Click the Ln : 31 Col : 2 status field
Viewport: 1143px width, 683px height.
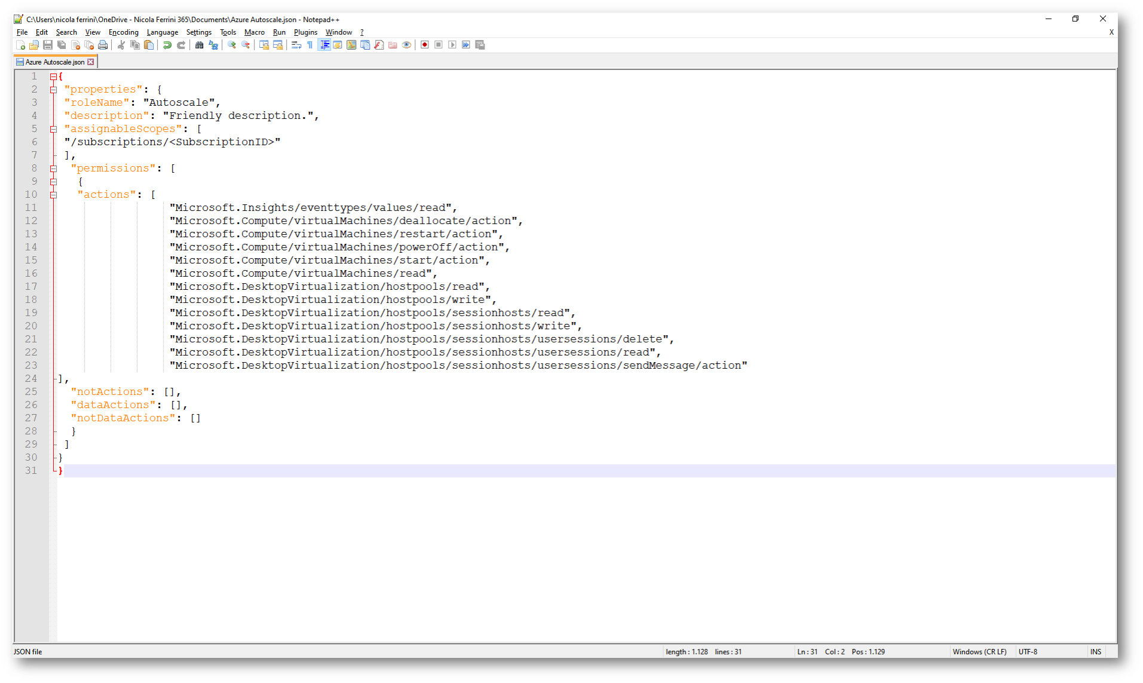coord(821,652)
